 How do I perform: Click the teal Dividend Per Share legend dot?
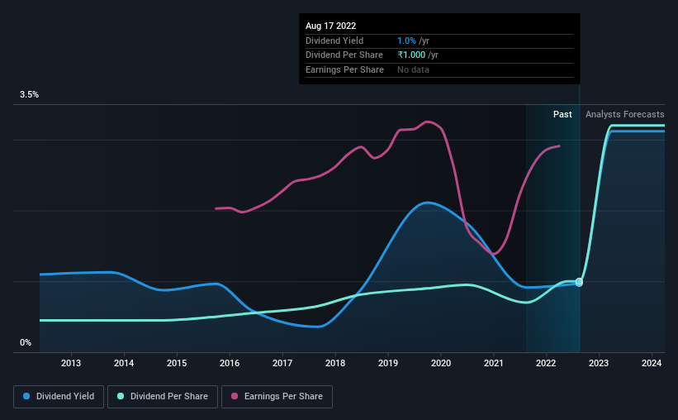(x=121, y=396)
